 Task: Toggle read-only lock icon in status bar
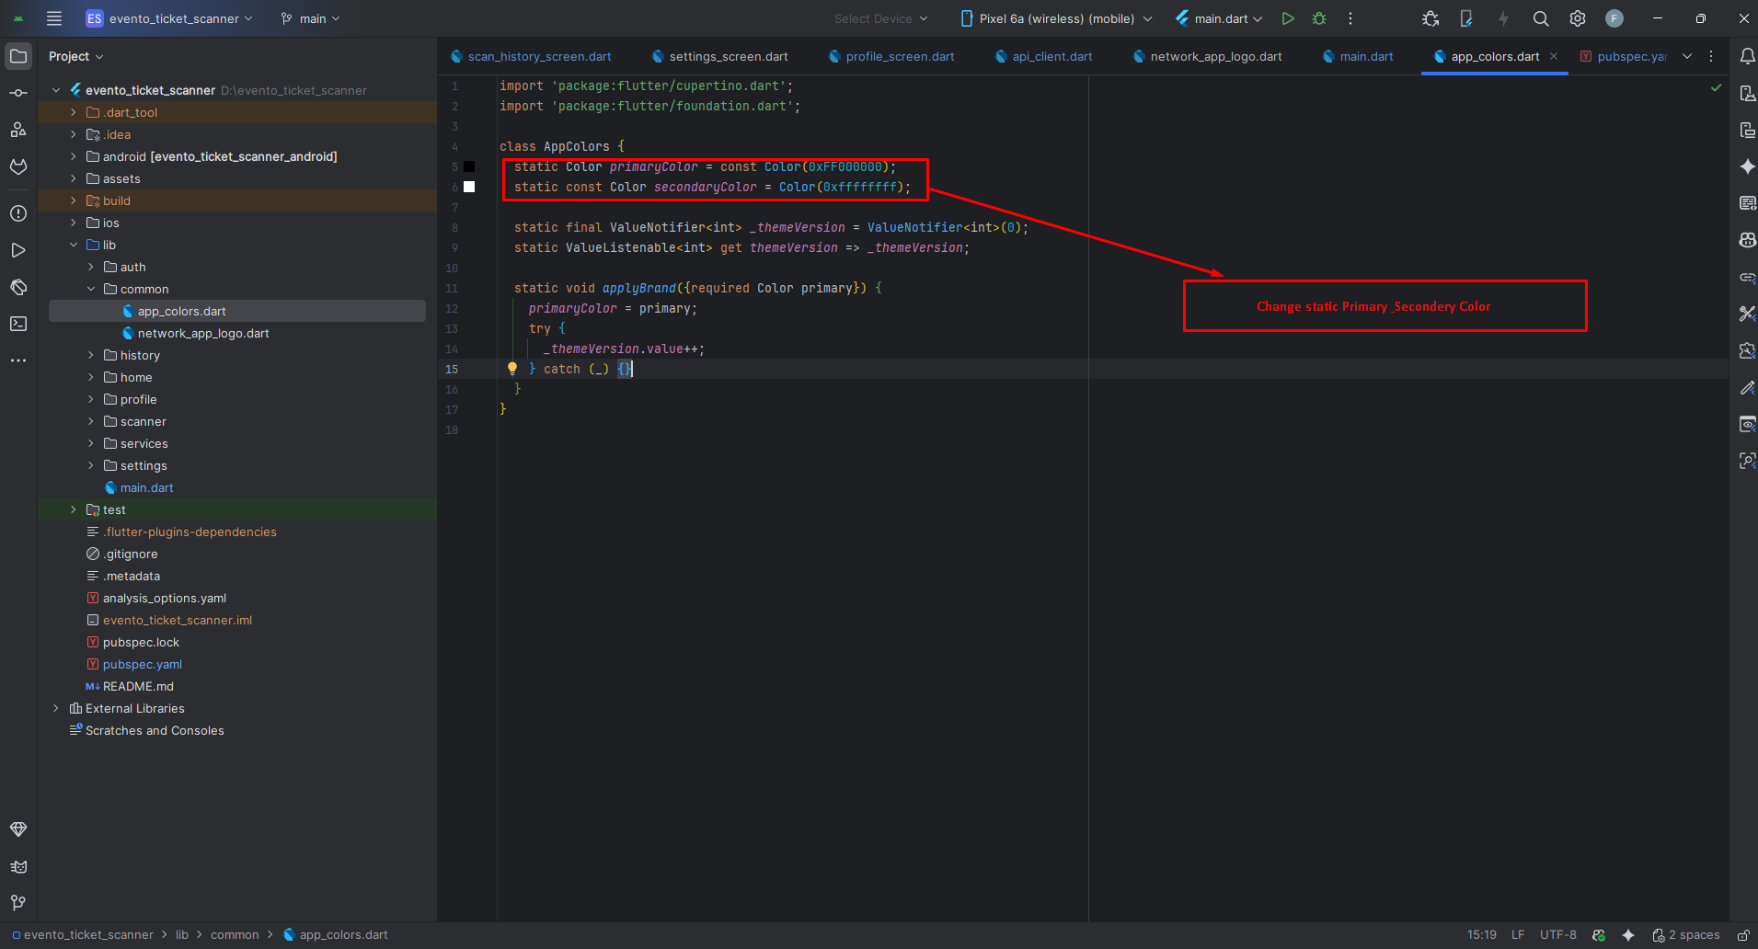(1742, 935)
